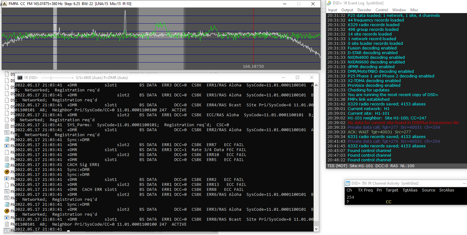Viewport: 467px width, 235px height.
Task: Click the console scrollbar down arrow
Action: point(316,229)
